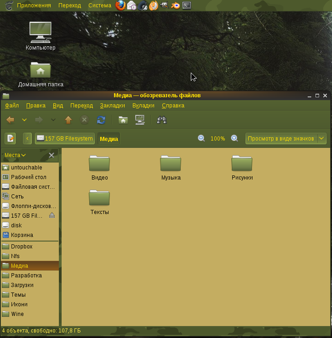Open the forward history dropdown arrow
This screenshot has height=338, width=332.
pyautogui.click(x=53, y=120)
